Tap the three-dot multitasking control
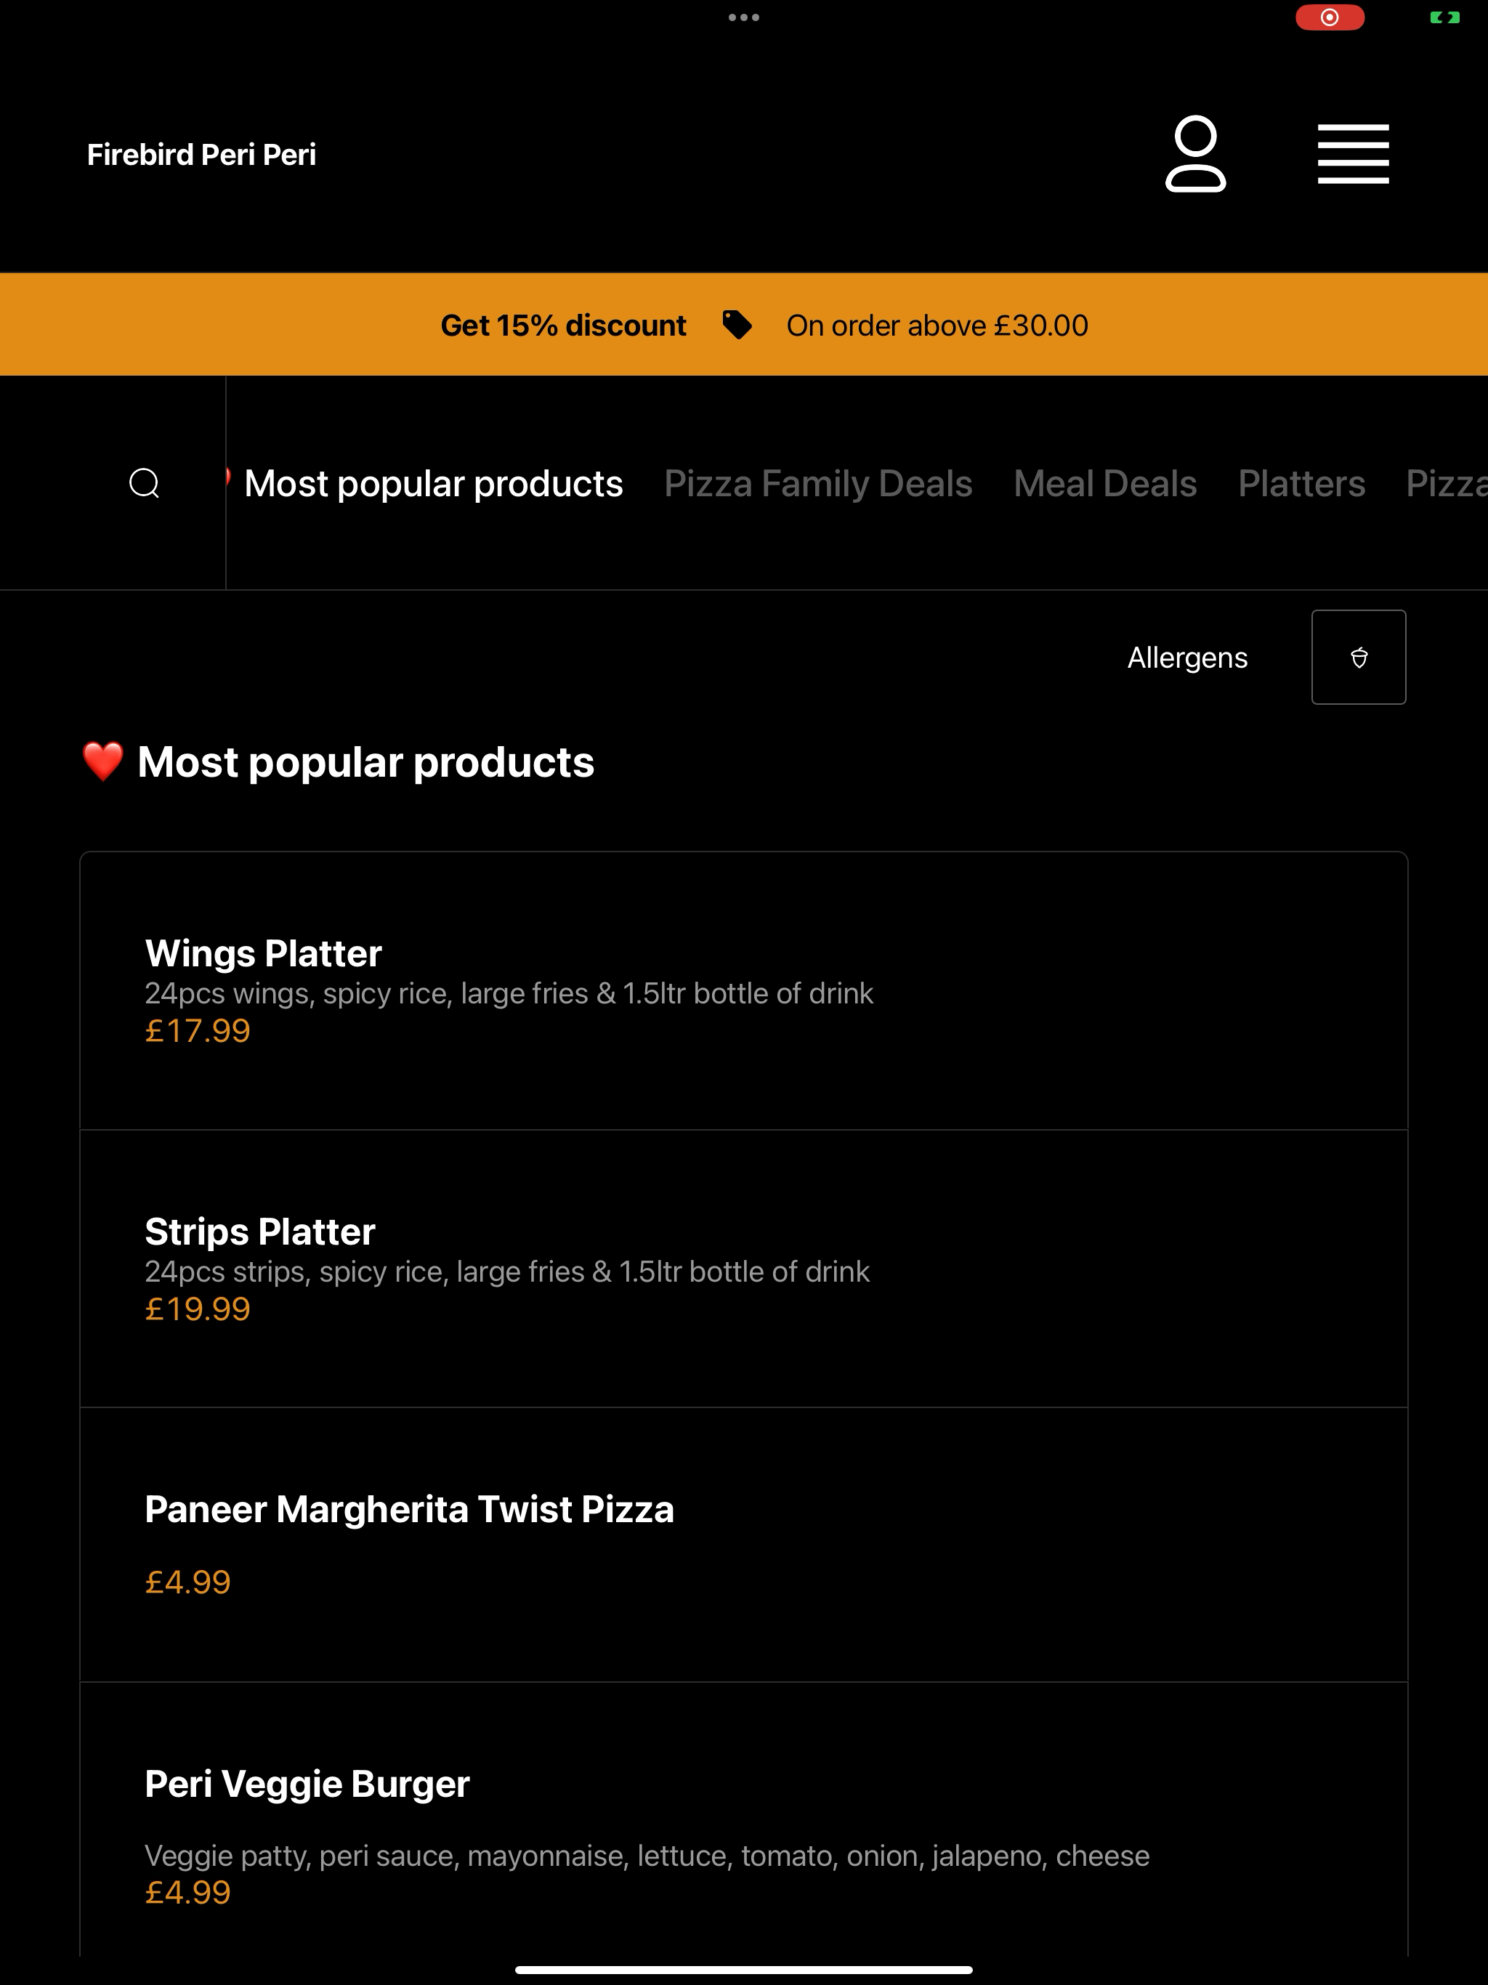Screen dimensions: 1488x1985 coord(744,17)
